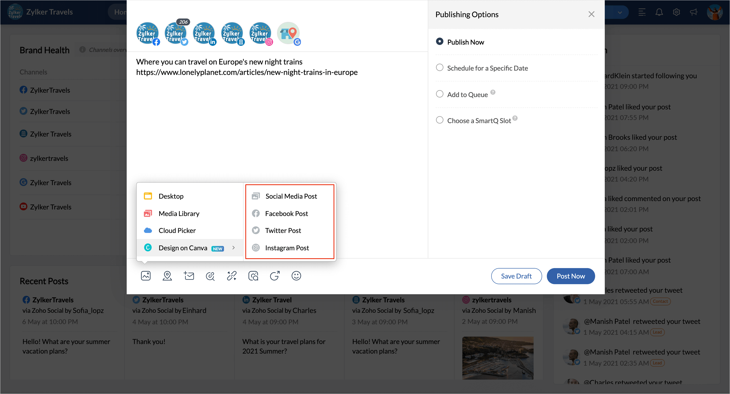Choose a SmartQ Slot radio option
This screenshot has height=394, width=730.
coord(440,120)
